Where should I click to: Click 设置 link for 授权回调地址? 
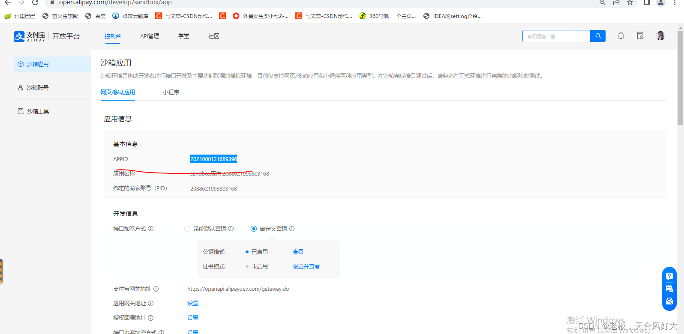click(193, 318)
